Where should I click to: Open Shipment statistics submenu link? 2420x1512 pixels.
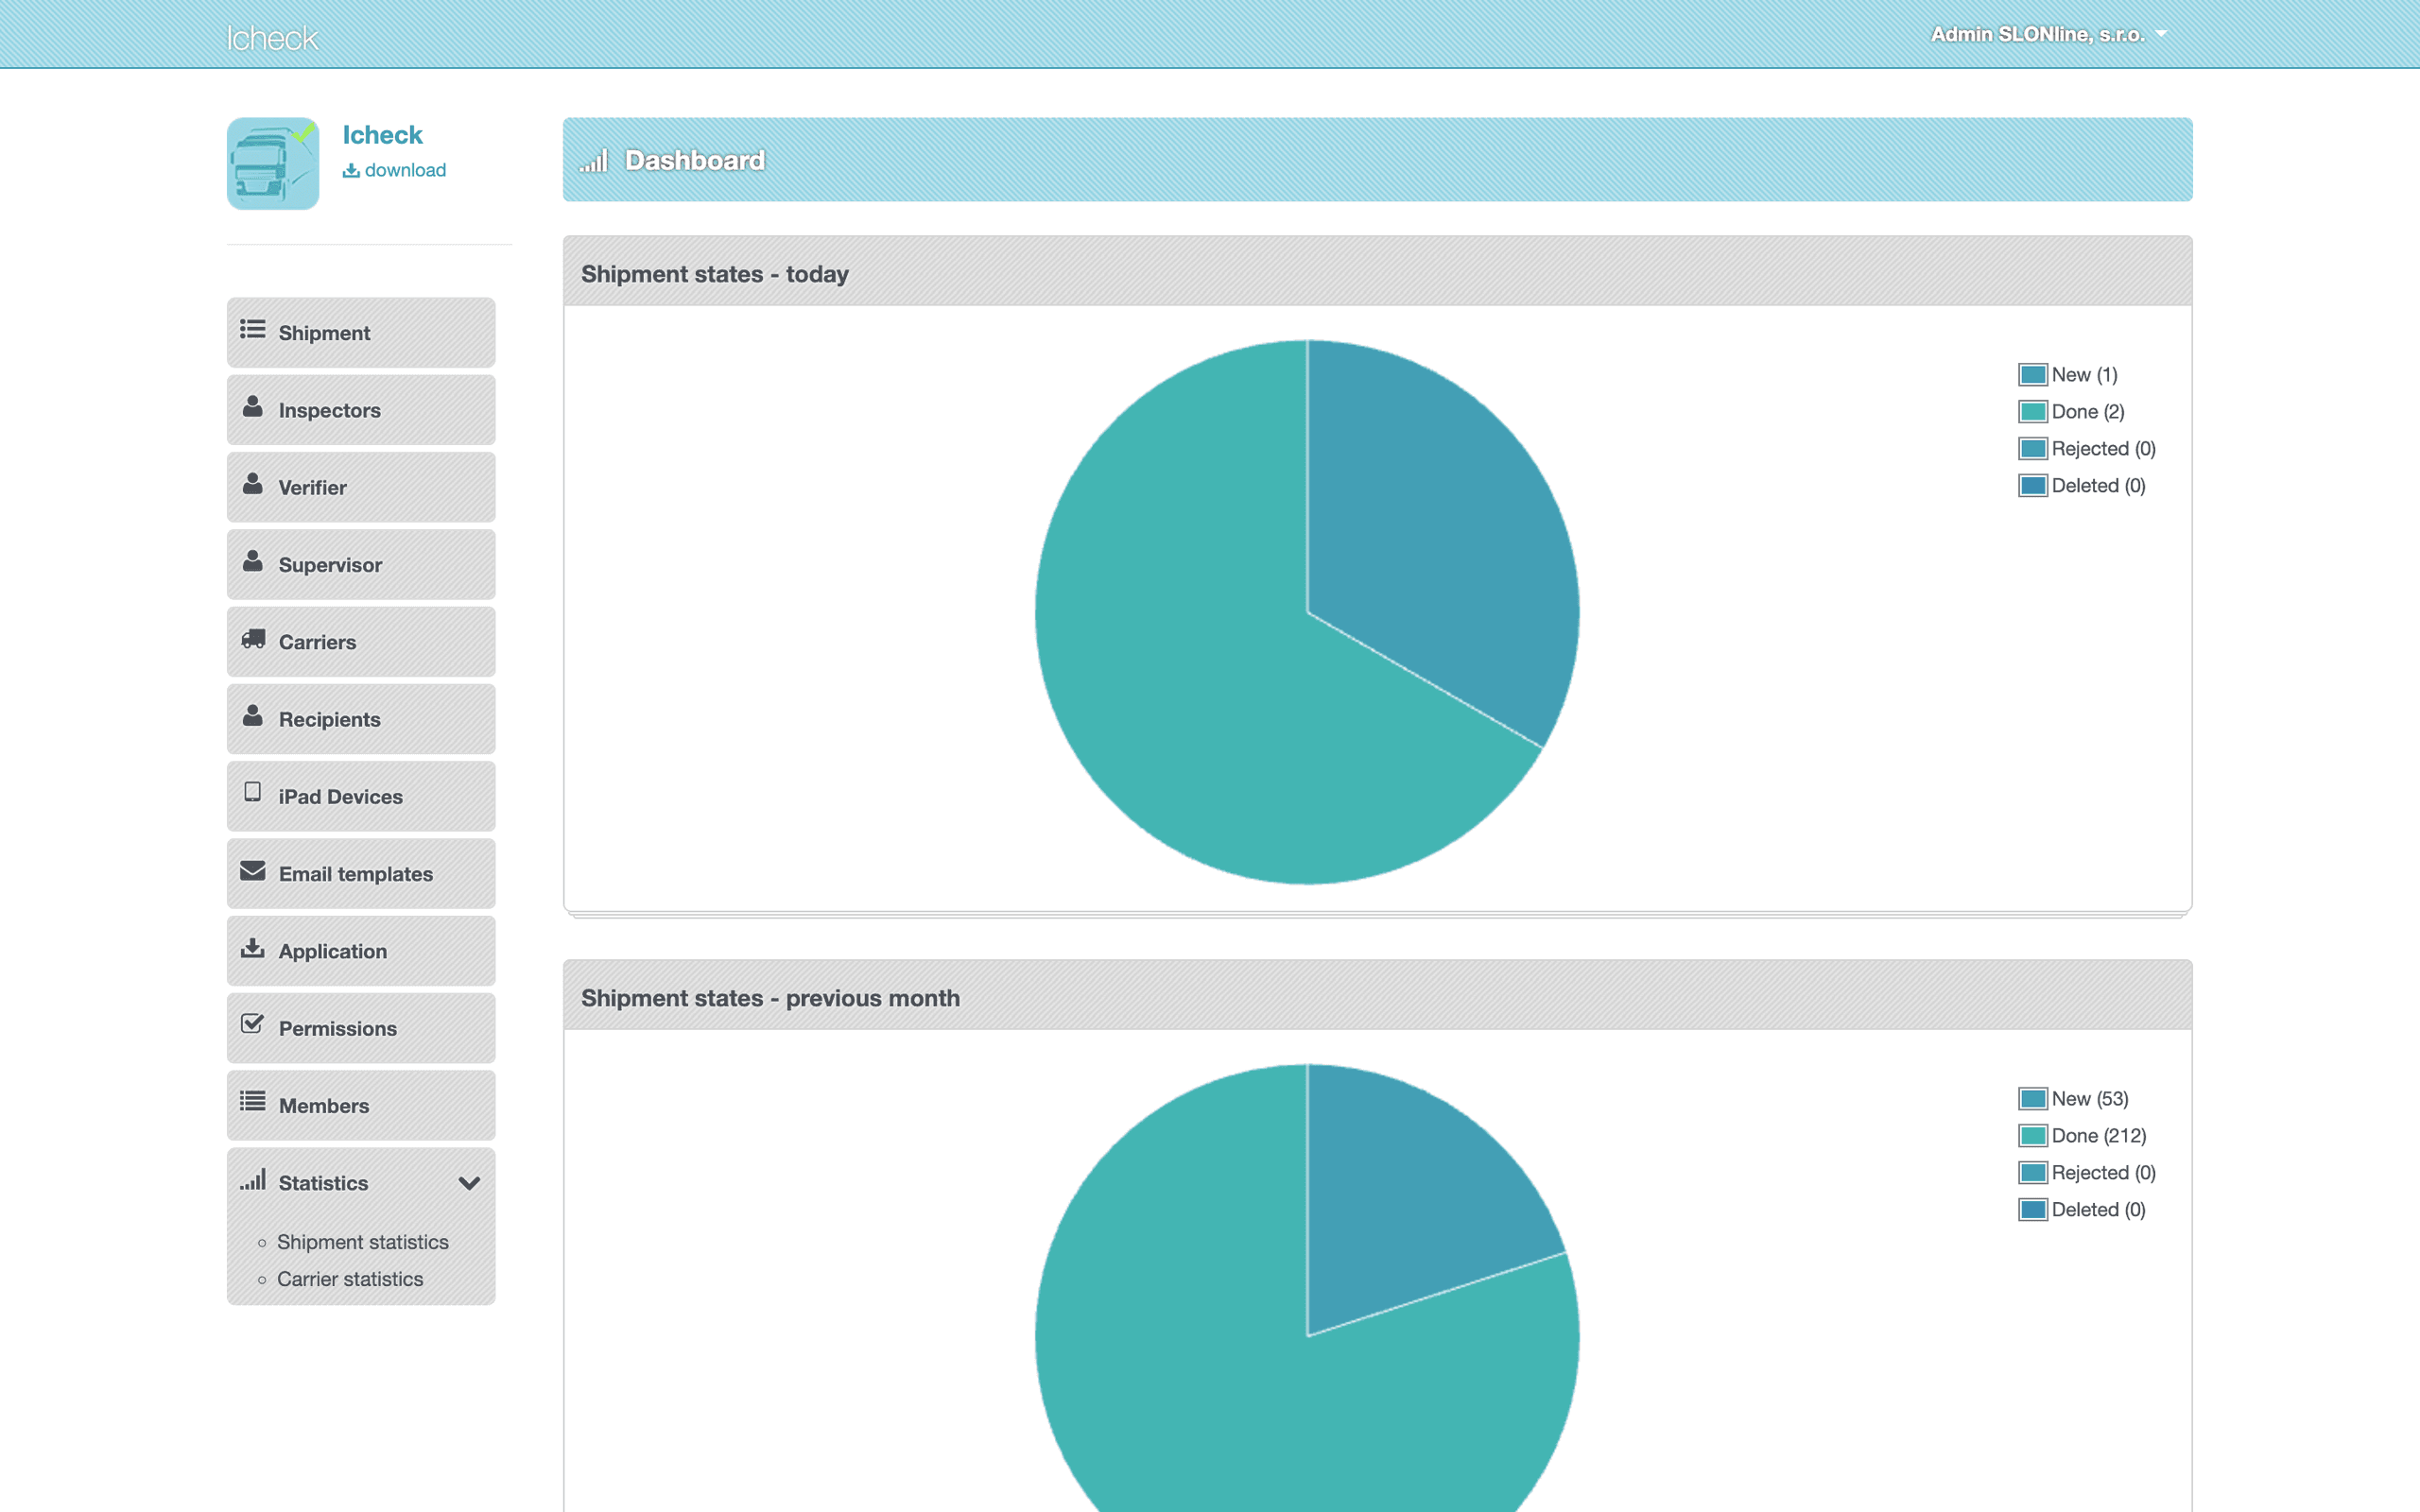pyautogui.click(x=363, y=1242)
